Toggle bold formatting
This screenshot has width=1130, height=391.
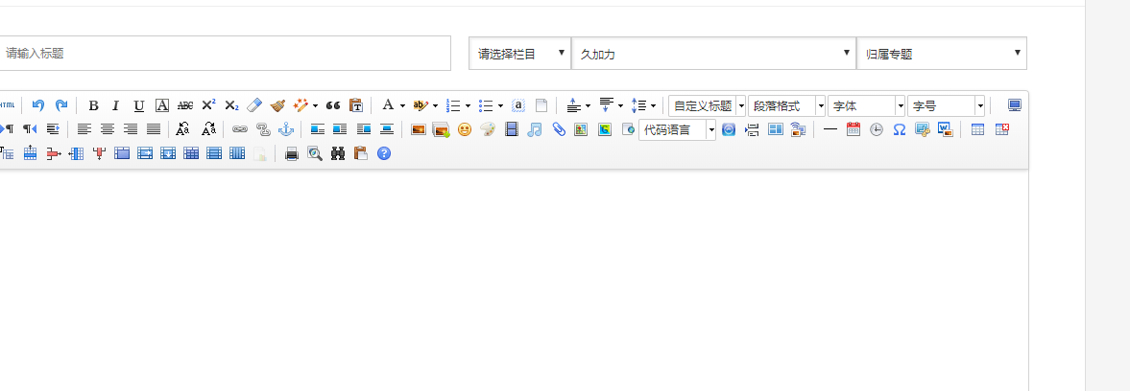pos(93,105)
